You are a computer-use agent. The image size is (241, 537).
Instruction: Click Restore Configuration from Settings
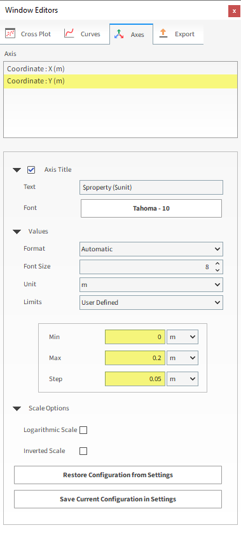(x=118, y=475)
